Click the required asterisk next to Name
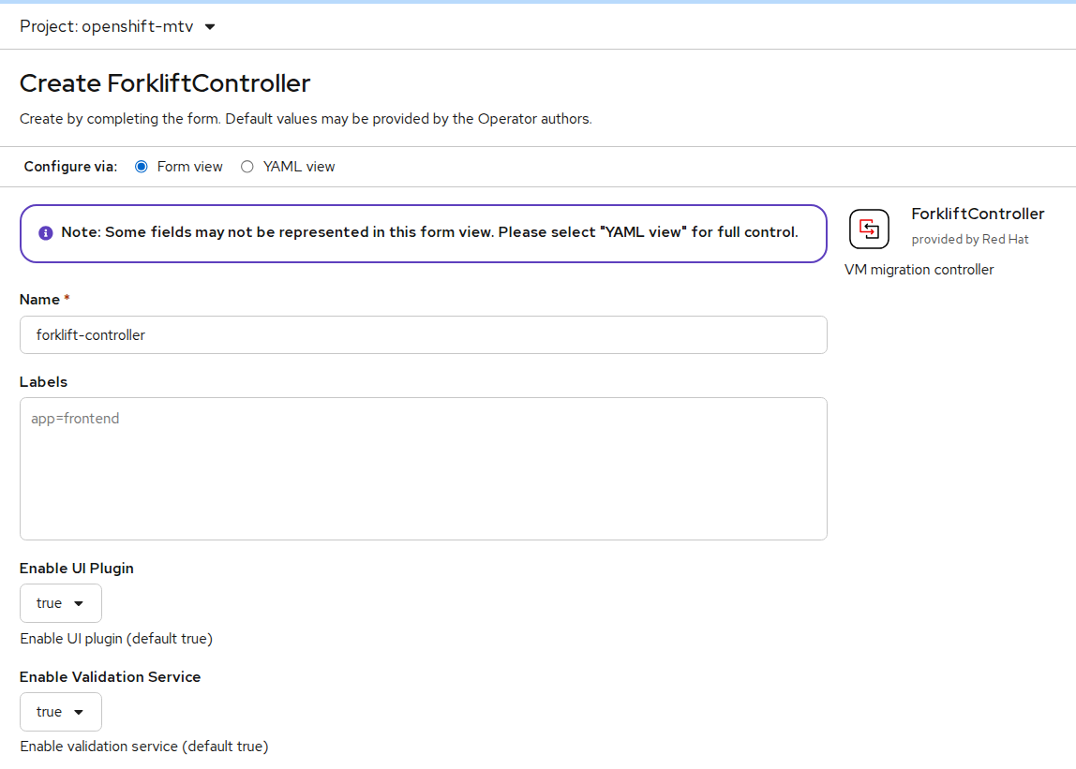Screen dimensions: 1076x769 click(x=67, y=300)
